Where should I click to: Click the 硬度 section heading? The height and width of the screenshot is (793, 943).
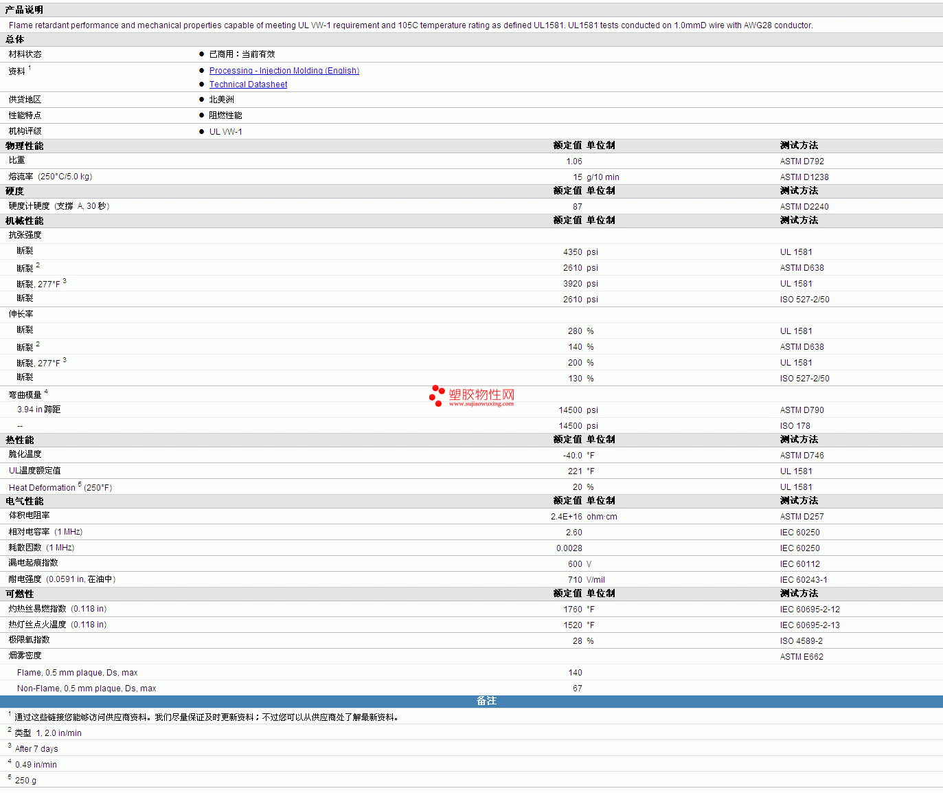point(15,191)
